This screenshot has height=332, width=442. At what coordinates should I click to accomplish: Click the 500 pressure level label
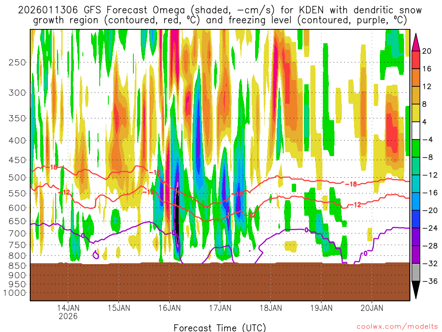tap(17, 178)
